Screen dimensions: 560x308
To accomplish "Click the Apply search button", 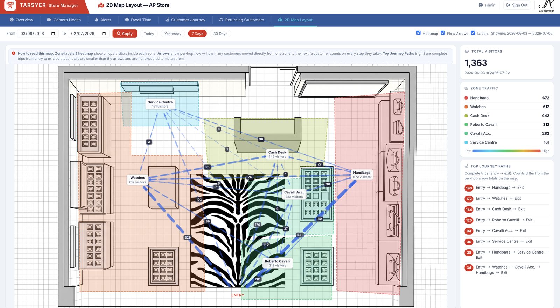I will point(125,34).
